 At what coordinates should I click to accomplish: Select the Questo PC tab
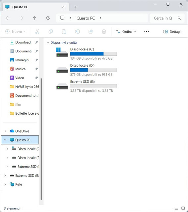(x=36, y=7)
